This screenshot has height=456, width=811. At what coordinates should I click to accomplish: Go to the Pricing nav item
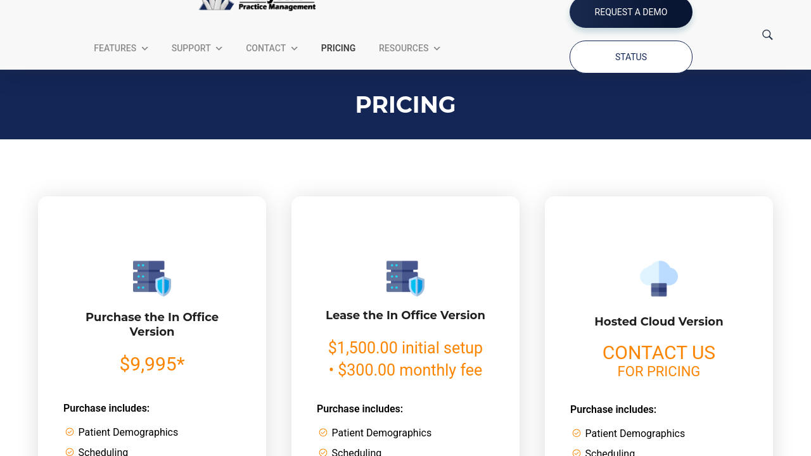click(x=338, y=48)
